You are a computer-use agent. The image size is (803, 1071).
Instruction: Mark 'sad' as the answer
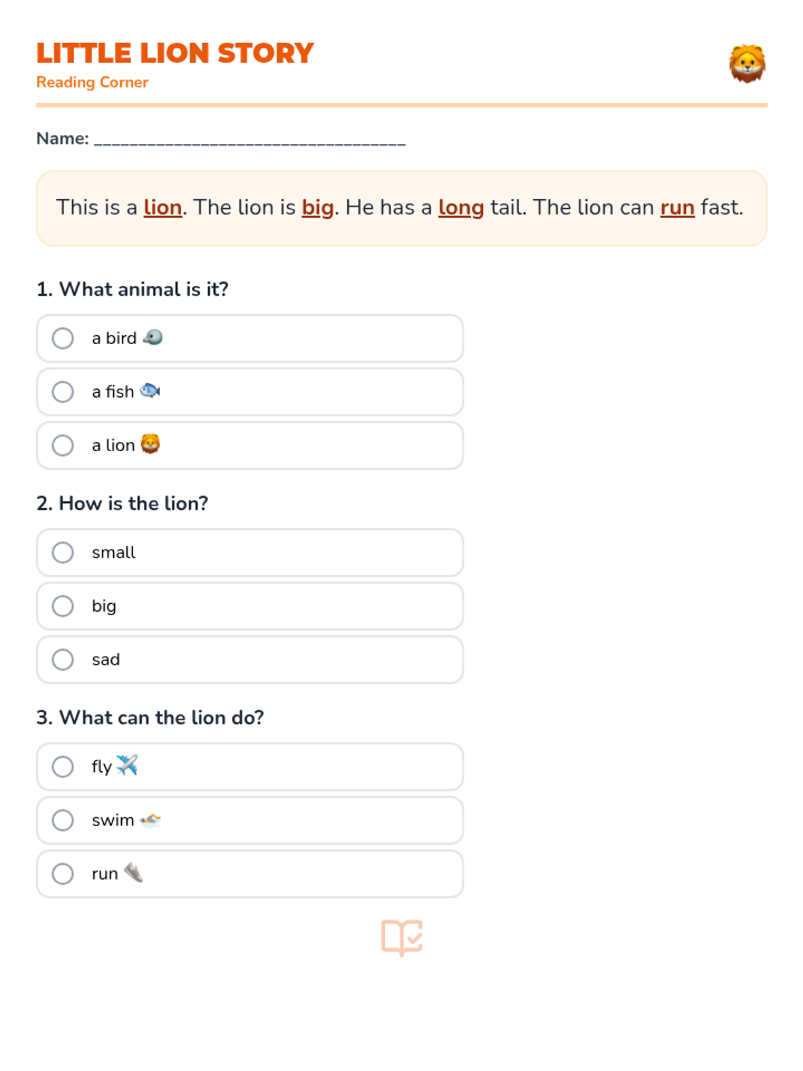(x=63, y=659)
